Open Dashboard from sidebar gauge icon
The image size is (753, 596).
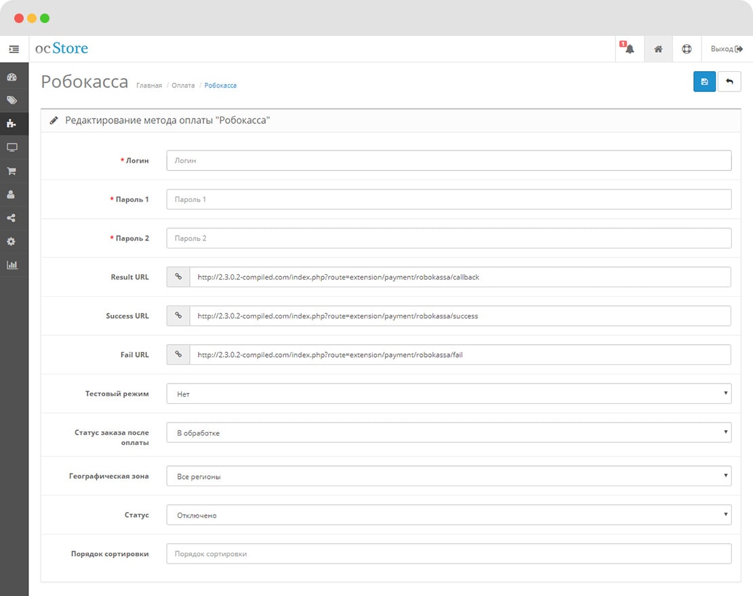[12, 77]
